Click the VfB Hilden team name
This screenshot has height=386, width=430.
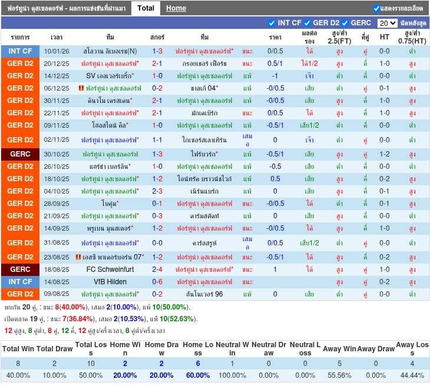(110, 282)
